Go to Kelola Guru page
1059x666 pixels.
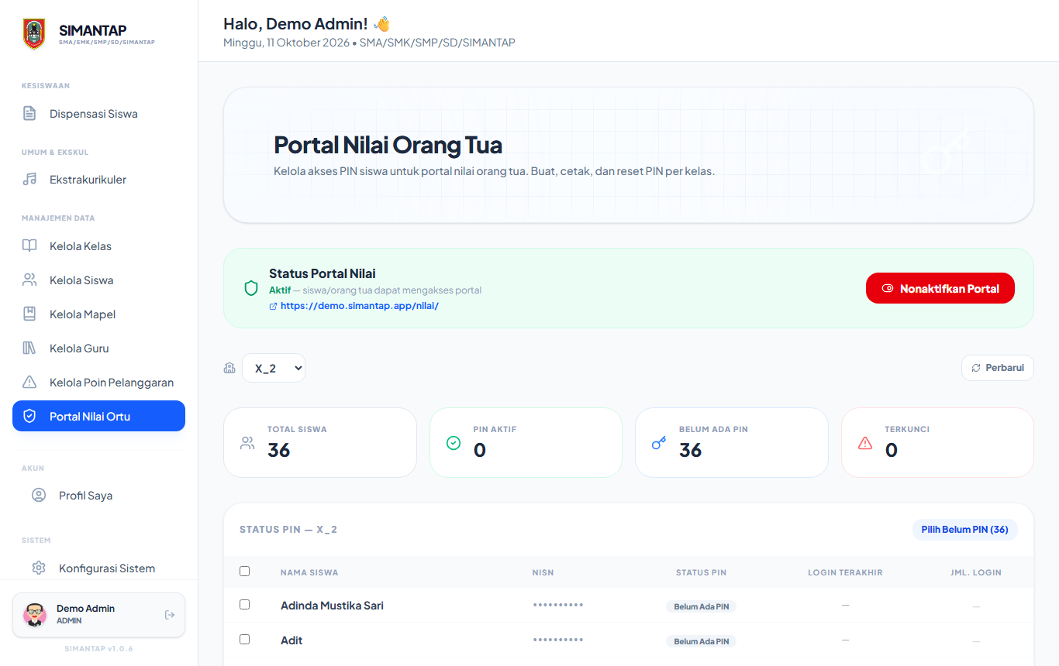tap(98, 348)
